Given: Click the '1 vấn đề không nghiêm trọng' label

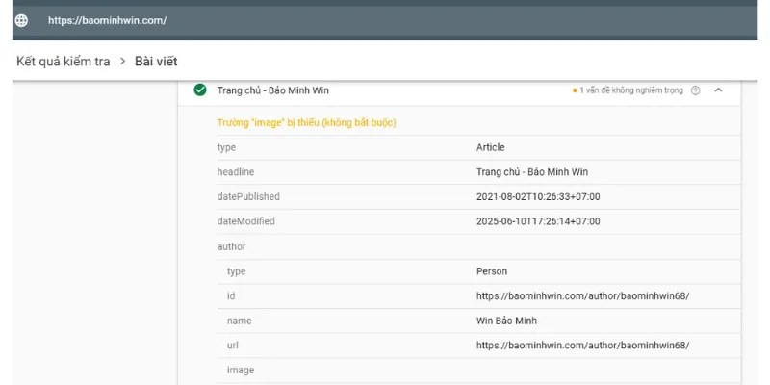Looking at the screenshot, I should click(x=630, y=90).
